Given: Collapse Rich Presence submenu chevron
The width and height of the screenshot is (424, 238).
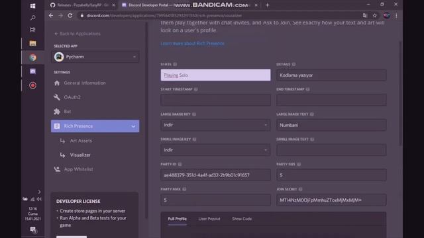Looking at the screenshot, I should [x=133, y=126].
